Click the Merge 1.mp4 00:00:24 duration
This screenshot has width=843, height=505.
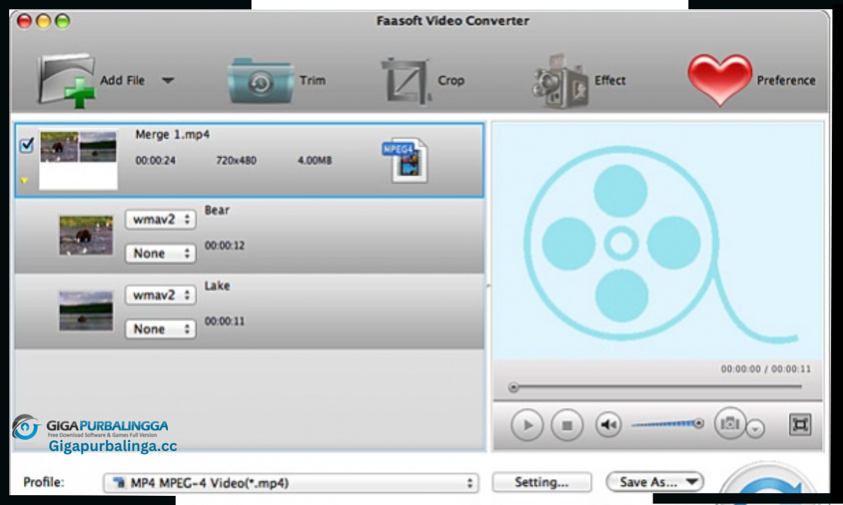[155, 161]
